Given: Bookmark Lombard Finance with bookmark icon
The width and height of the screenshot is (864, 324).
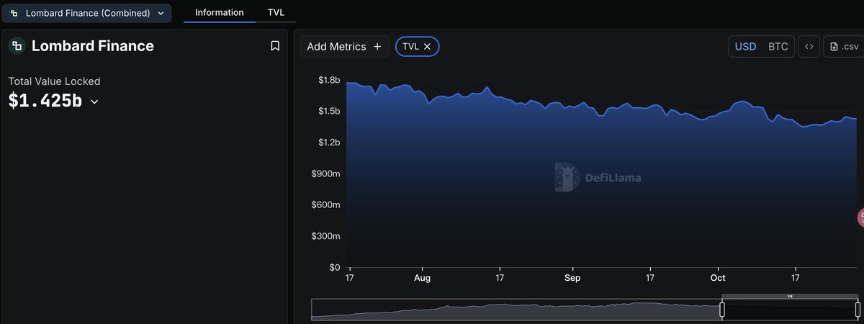Looking at the screenshot, I should click(275, 46).
